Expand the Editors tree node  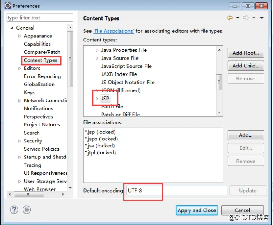20,68
